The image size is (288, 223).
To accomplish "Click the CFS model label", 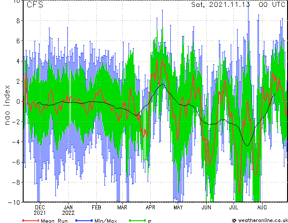I will 35,5.
